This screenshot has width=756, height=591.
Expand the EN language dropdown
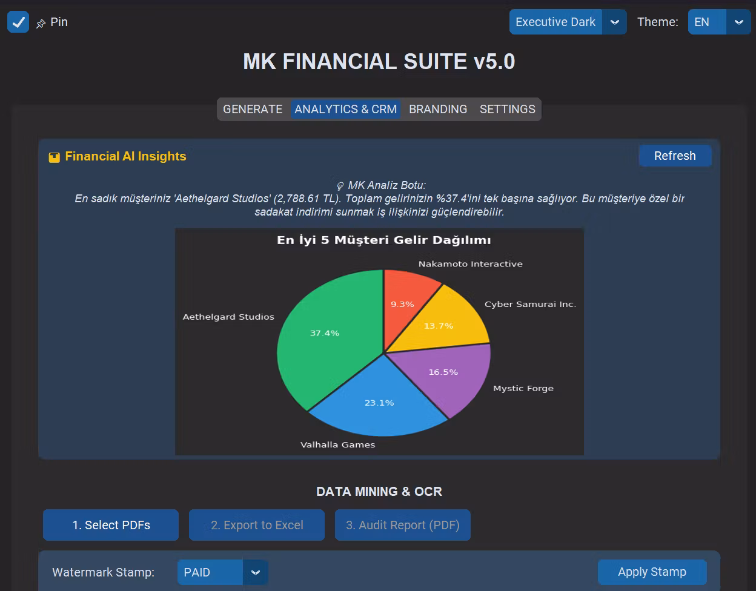click(718, 22)
